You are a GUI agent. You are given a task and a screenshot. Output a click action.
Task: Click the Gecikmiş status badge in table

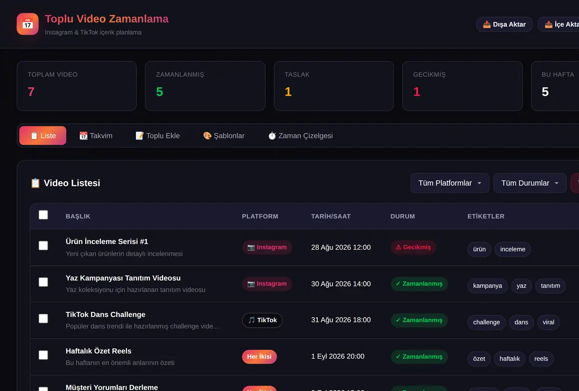413,247
